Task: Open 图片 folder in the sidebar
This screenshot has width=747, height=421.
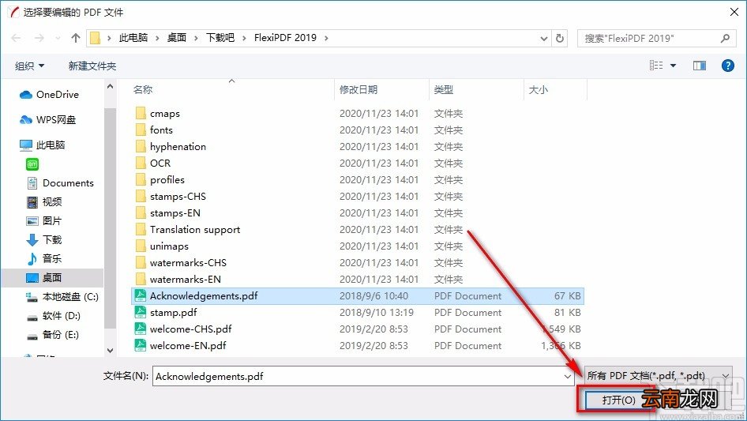Action: click(x=44, y=220)
